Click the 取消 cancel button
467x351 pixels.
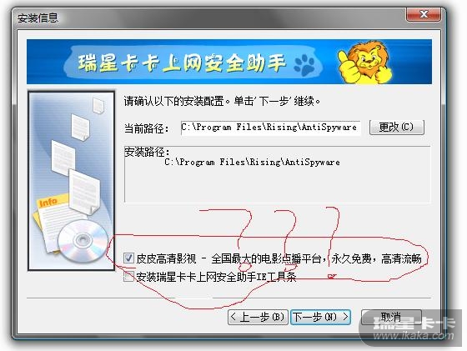pyautogui.click(x=391, y=317)
